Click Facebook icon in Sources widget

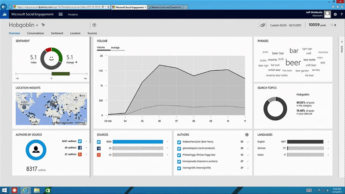click(x=99, y=148)
